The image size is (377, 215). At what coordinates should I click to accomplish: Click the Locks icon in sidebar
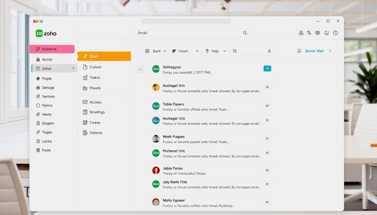[x=38, y=141]
